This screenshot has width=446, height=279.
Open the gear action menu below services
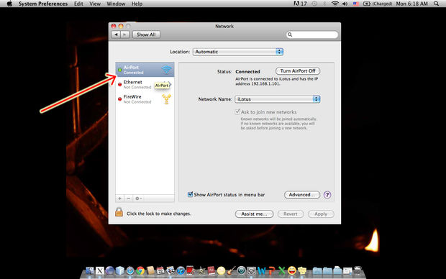[x=138, y=198]
